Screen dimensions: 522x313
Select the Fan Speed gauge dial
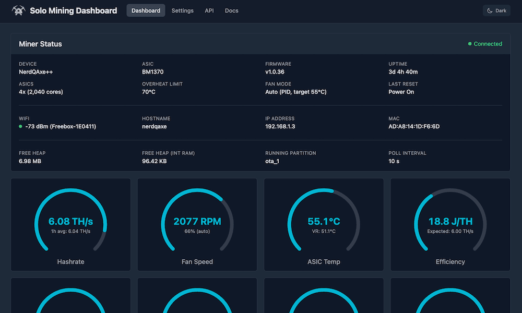(x=197, y=222)
